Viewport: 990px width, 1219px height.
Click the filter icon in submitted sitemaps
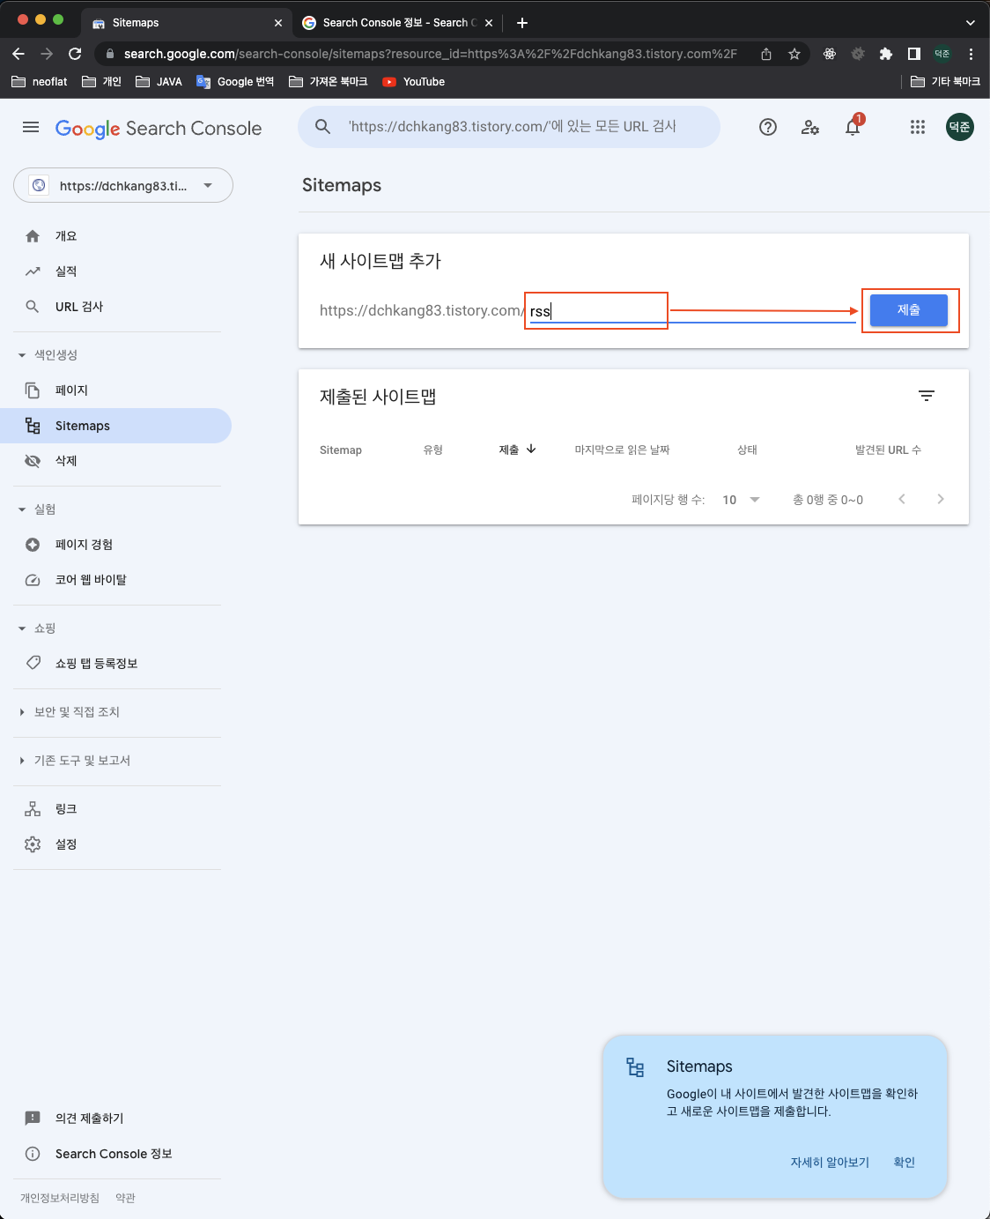(x=927, y=396)
